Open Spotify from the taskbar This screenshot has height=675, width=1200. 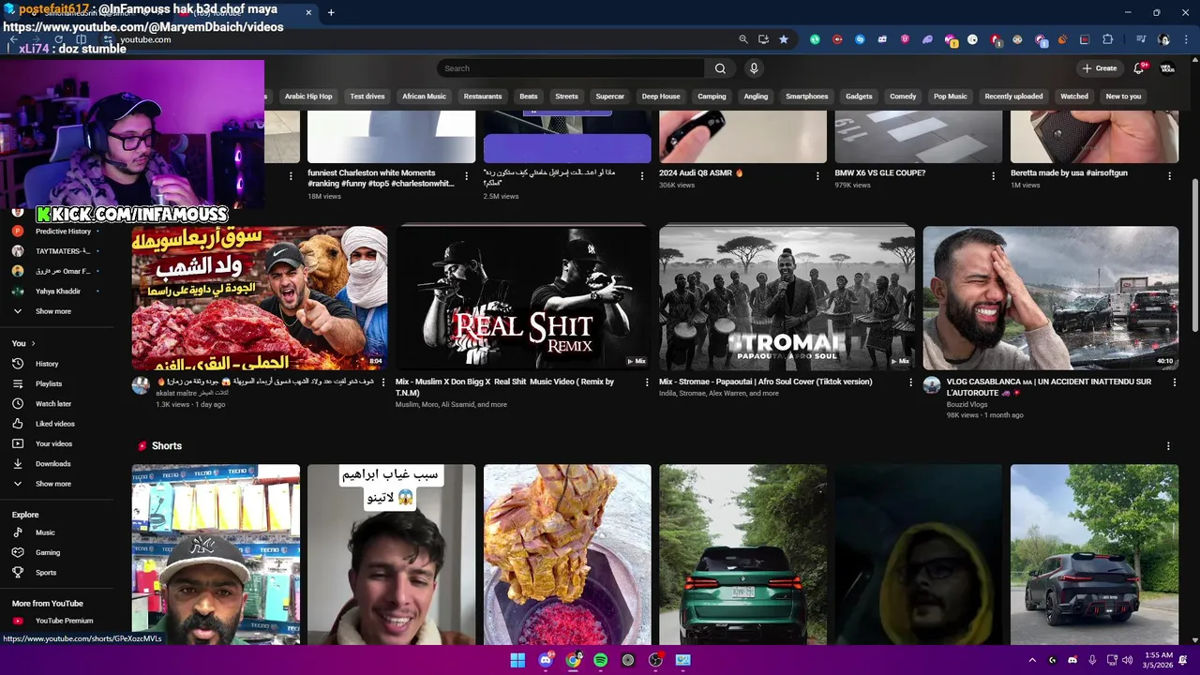click(x=601, y=660)
